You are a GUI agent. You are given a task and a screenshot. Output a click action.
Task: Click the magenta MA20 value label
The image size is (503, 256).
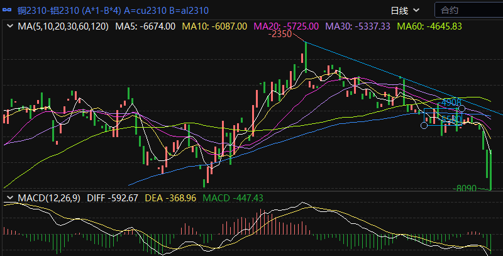pyautogui.click(x=285, y=26)
